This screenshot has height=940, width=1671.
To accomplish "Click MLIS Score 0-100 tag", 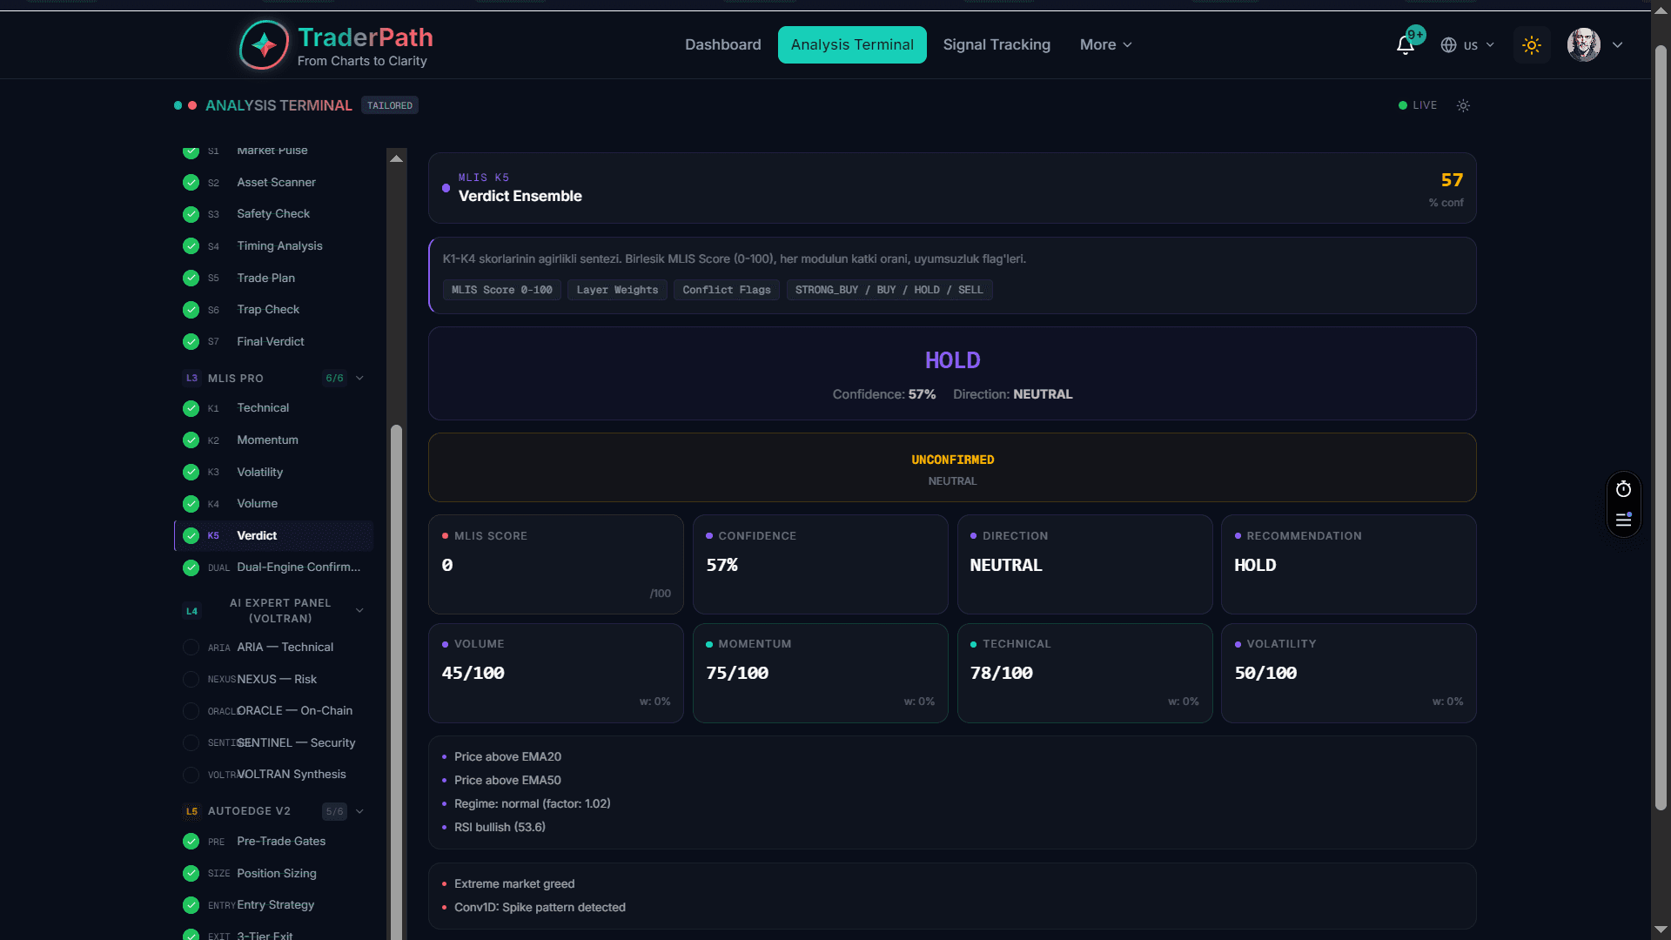I will pos(502,290).
